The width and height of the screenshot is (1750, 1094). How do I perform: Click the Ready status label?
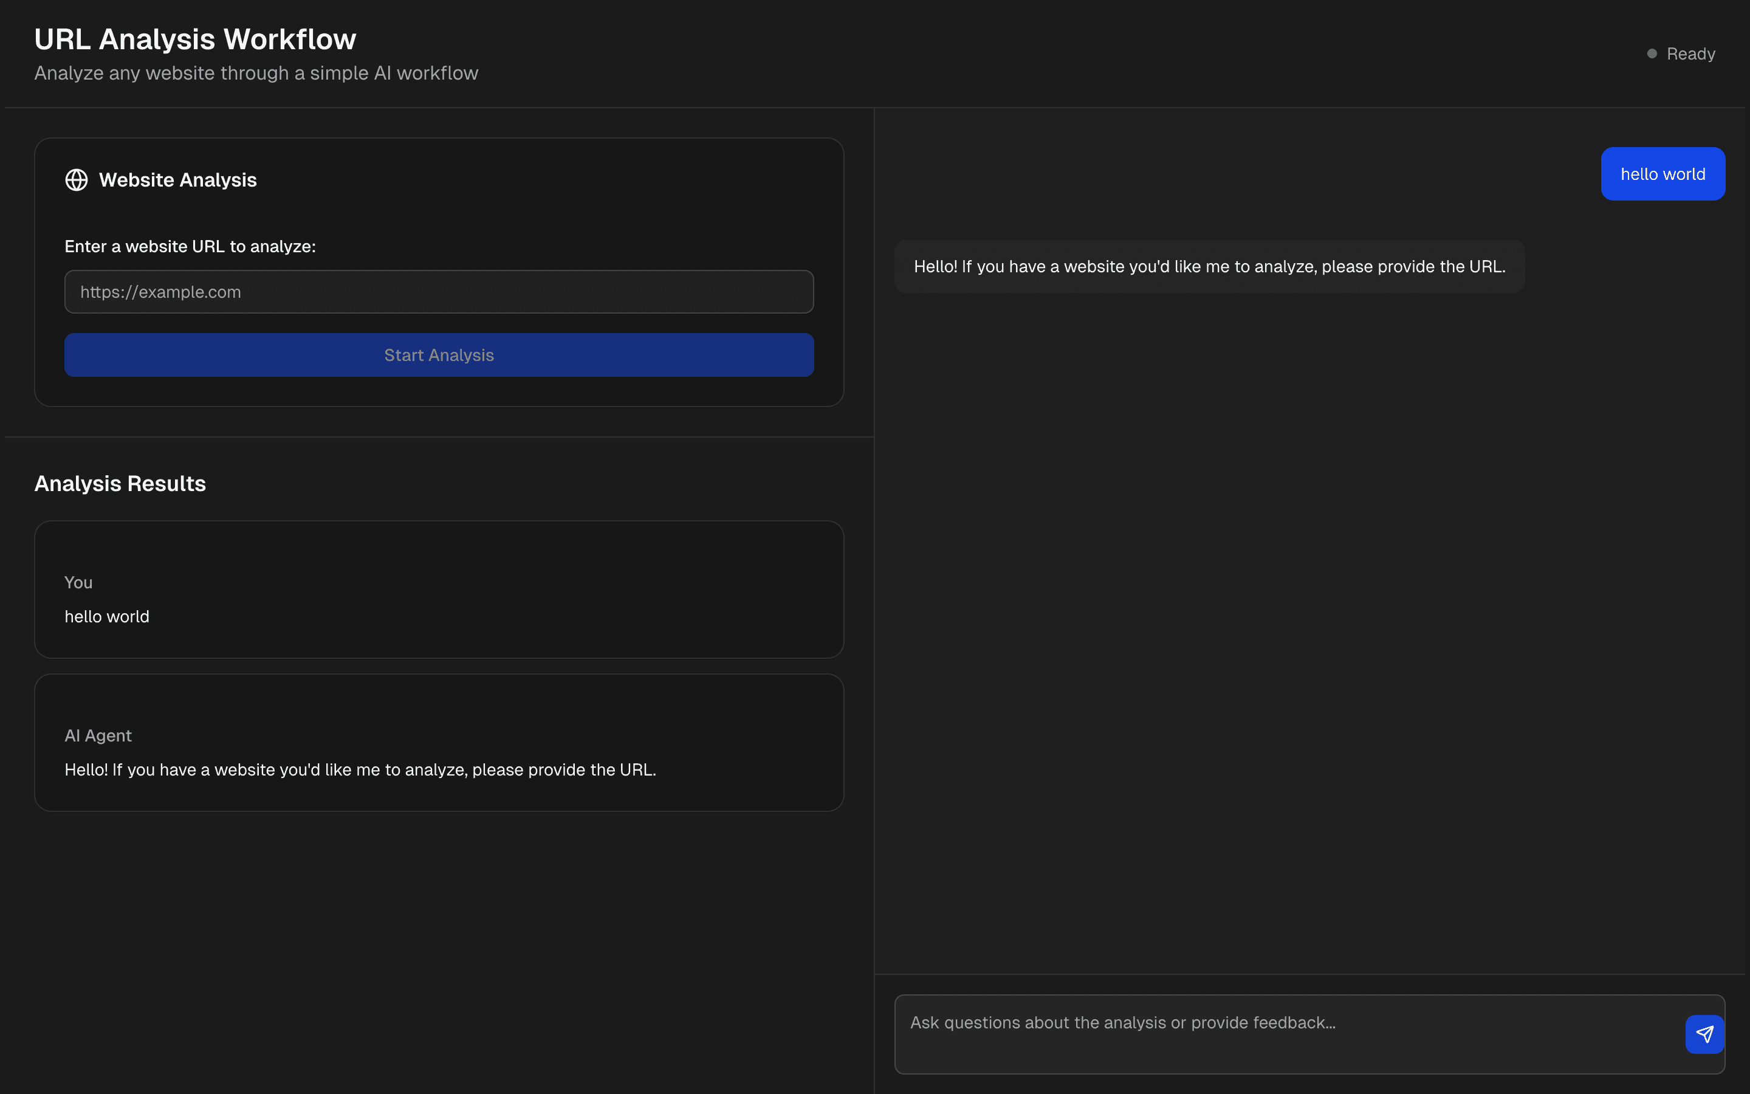click(x=1690, y=53)
